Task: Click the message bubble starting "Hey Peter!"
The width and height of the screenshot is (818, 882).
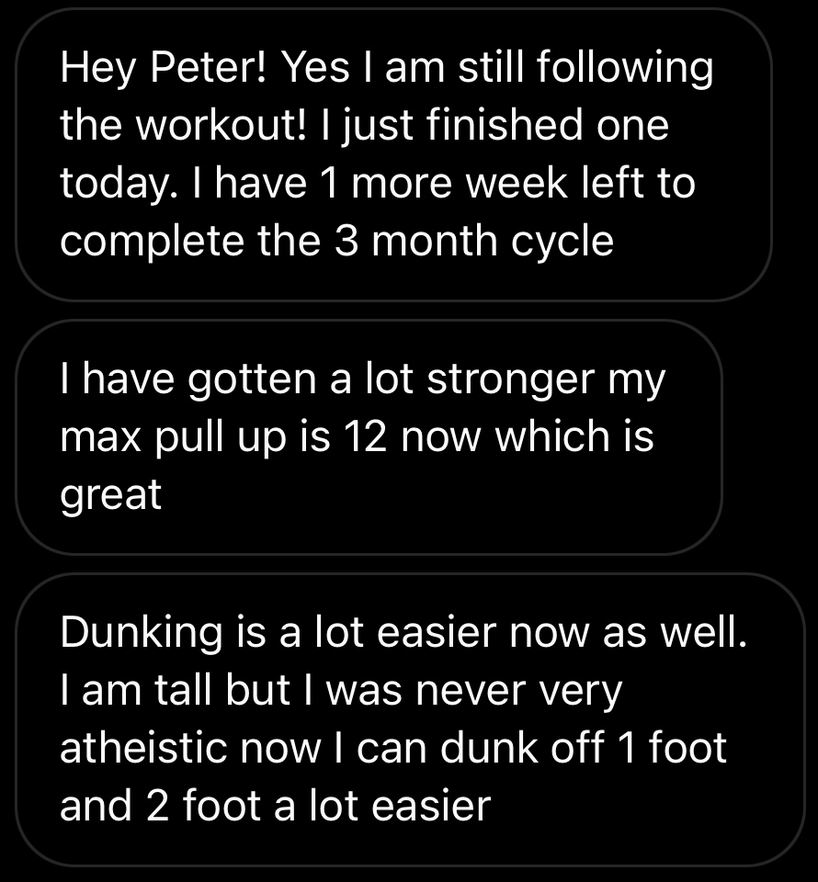Action: coord(393,154)
